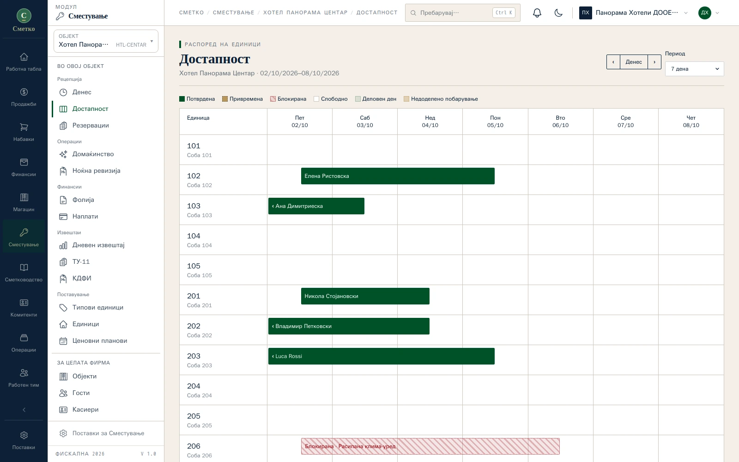Viewport: 739px width, 462px height.
Task: Open КДФИ report
Action: coord(106,278)
